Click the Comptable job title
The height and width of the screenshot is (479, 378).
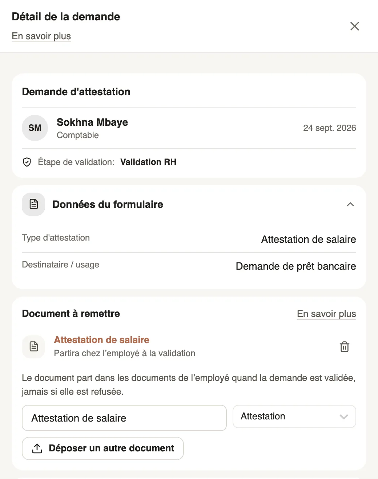[78, 135]
